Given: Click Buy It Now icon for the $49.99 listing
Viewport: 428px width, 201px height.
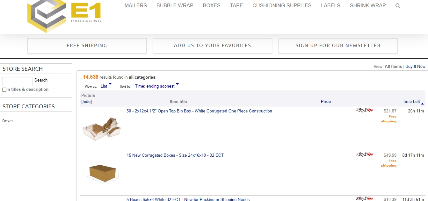Looking at the screenshot, I should click(x=365, y=154).
